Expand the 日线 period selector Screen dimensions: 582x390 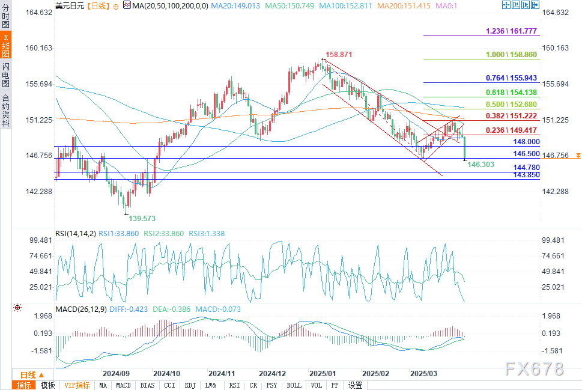coord(28,375)
